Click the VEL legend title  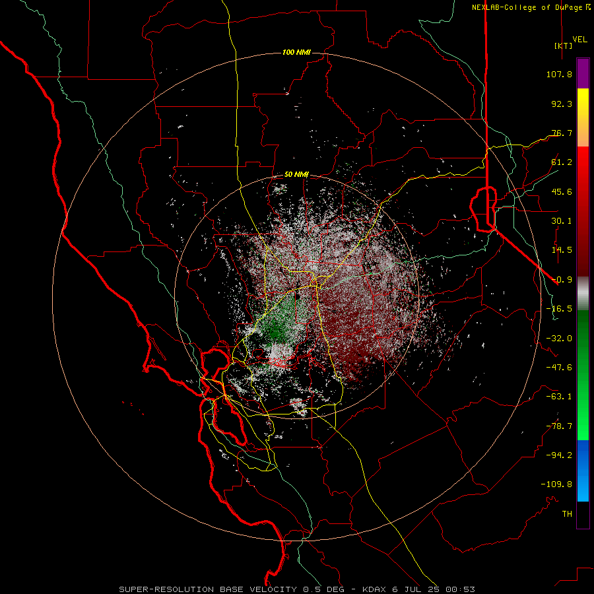tap(579, 40)
